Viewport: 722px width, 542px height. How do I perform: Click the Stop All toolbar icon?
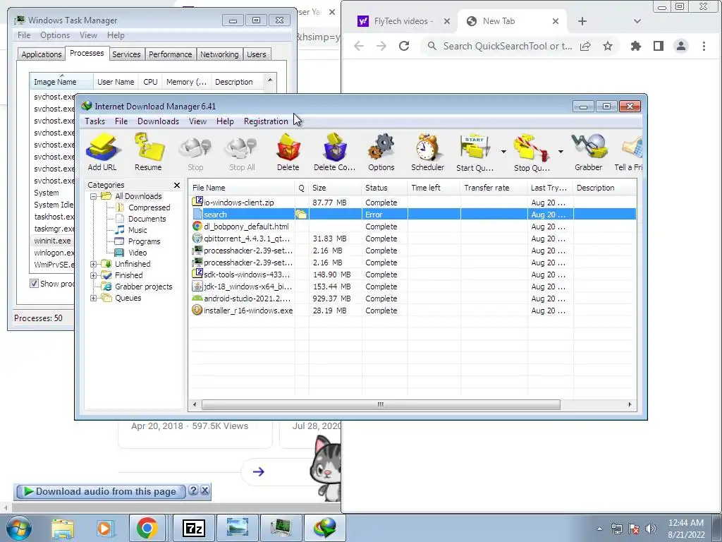point(242,152)
